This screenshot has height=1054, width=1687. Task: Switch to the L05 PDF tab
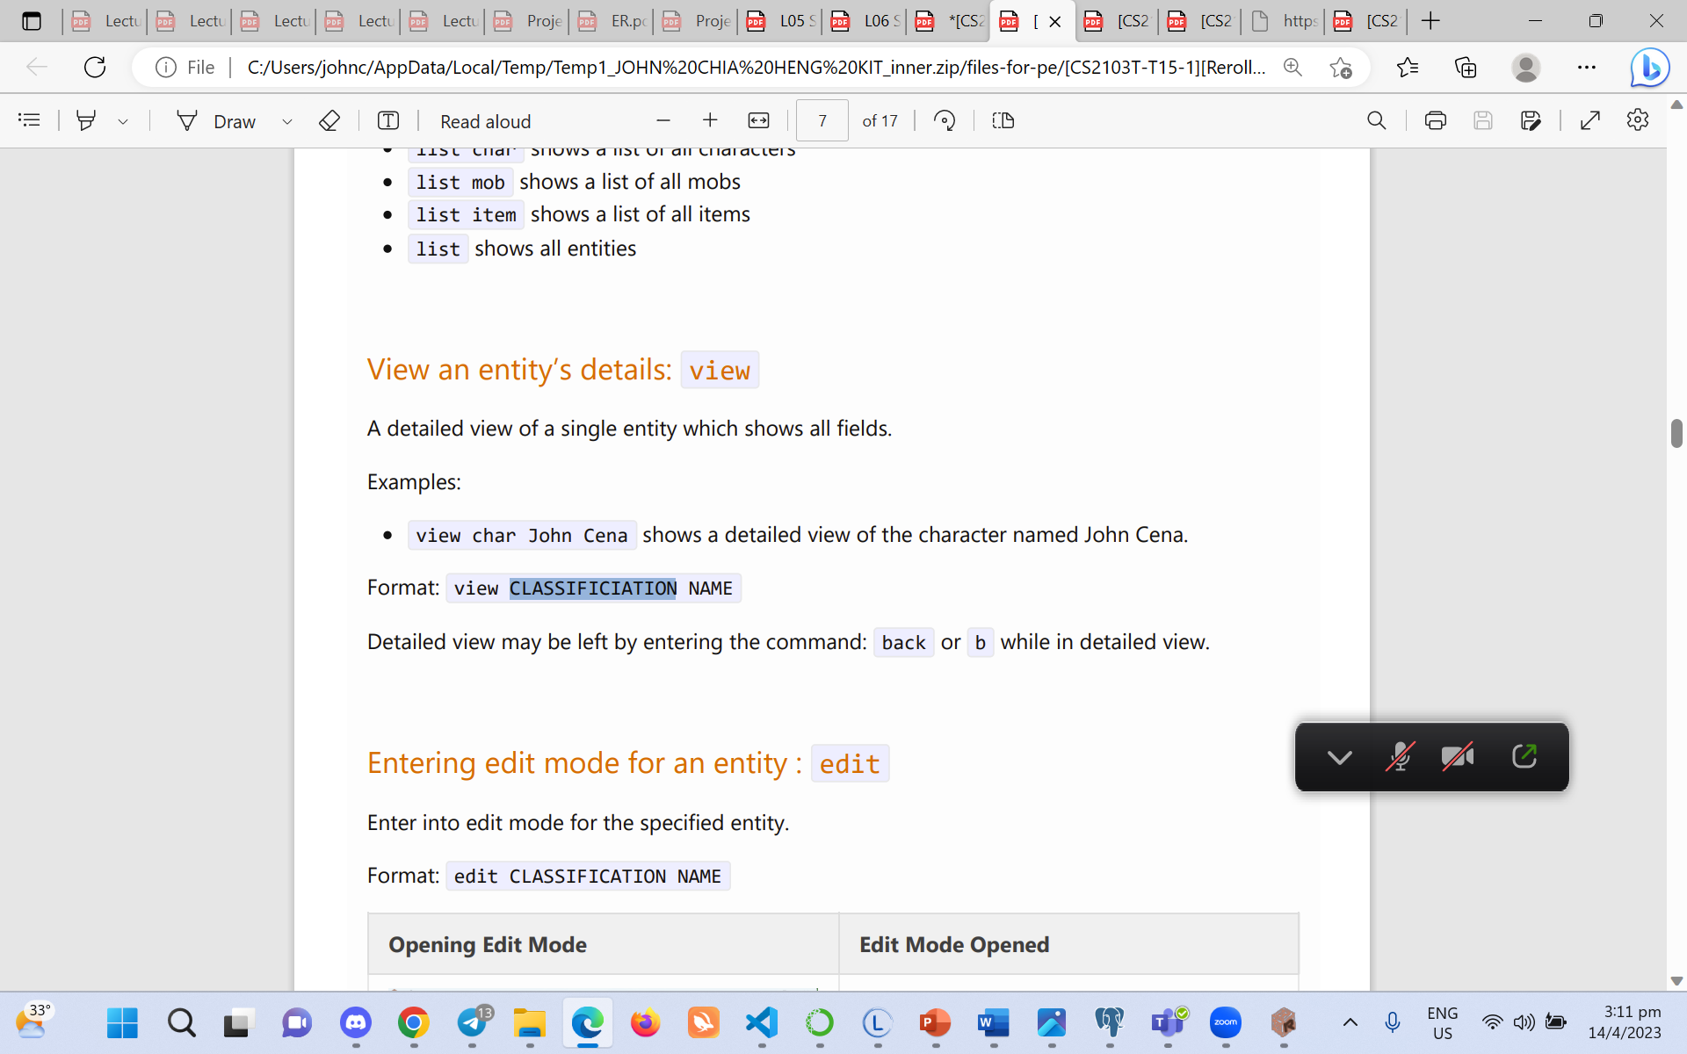[786, 21]
